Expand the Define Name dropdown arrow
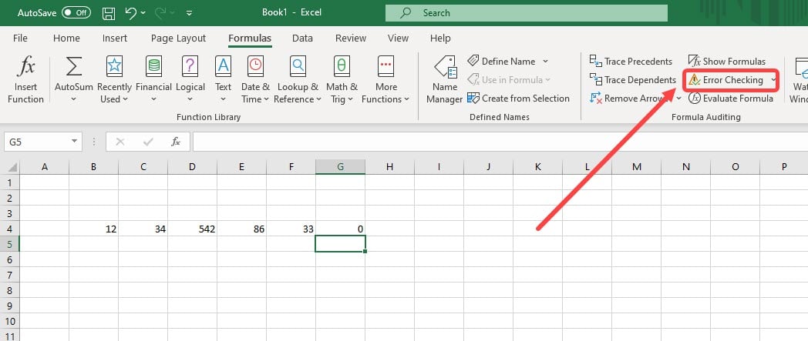This screenshot has width=808, height=341. pos(545,62)
